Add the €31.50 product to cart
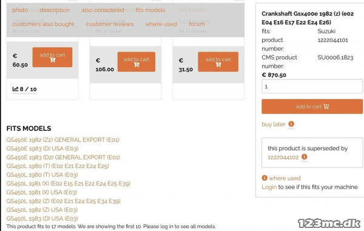 click(x=218, y=62)
